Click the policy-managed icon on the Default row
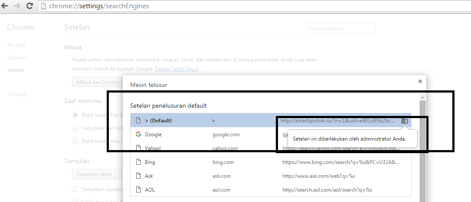The height and width of the screenshot is (202, 471). (404, 121)
